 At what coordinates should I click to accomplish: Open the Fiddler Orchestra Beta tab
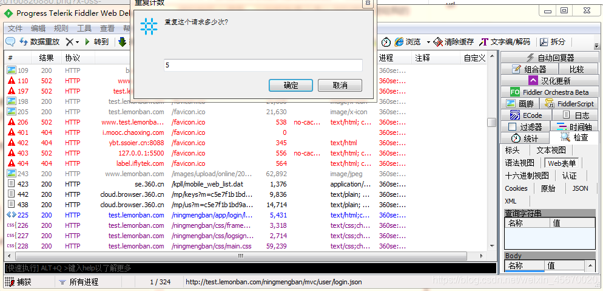[x=550, y=92]
